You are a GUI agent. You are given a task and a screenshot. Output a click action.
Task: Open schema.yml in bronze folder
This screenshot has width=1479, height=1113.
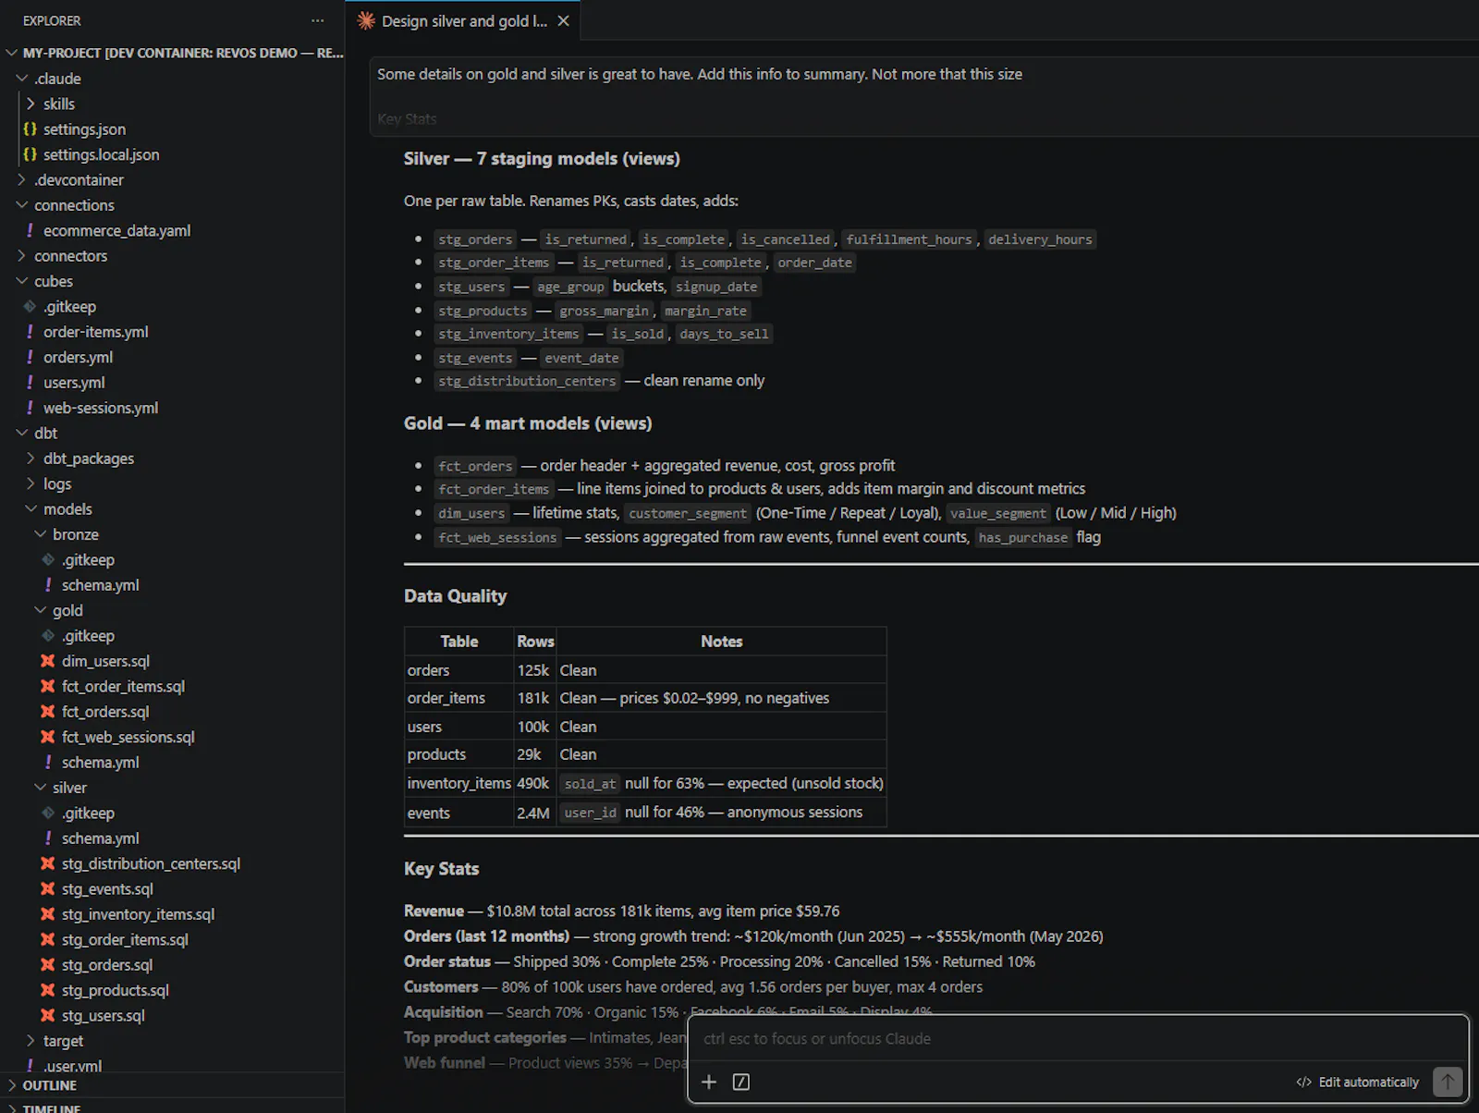coord(100,585)
